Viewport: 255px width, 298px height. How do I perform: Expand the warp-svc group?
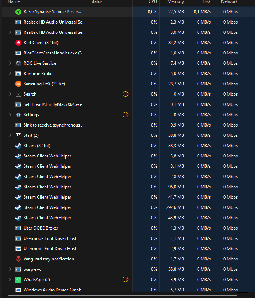(10, 269)
